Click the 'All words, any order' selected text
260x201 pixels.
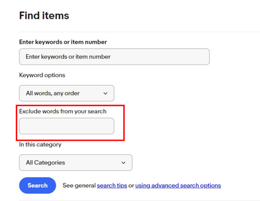coord(53,93)
